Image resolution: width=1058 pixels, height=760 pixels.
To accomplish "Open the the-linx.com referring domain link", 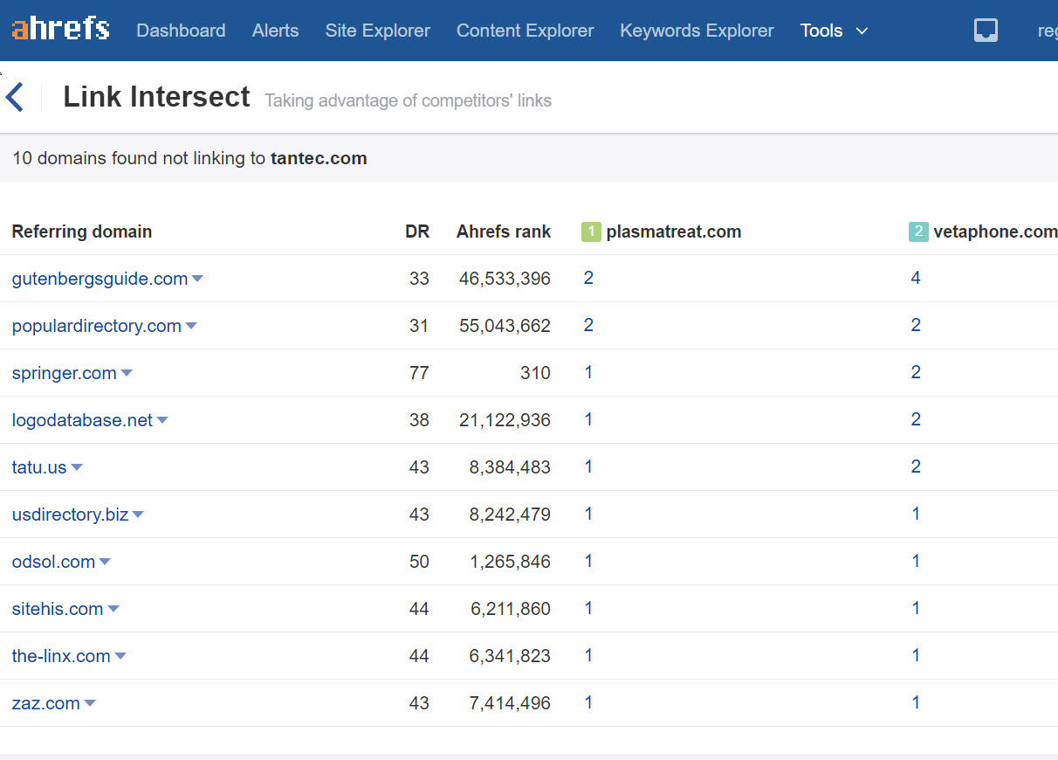I will click(x=61, y=656).
